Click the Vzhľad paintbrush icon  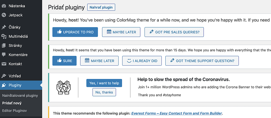click(x=4, y=76)
